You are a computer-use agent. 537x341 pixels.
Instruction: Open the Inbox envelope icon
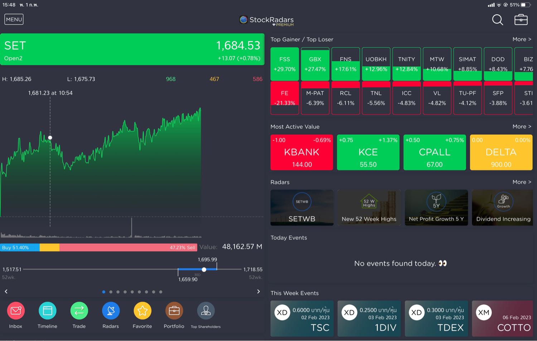click(x=16, y=311)
